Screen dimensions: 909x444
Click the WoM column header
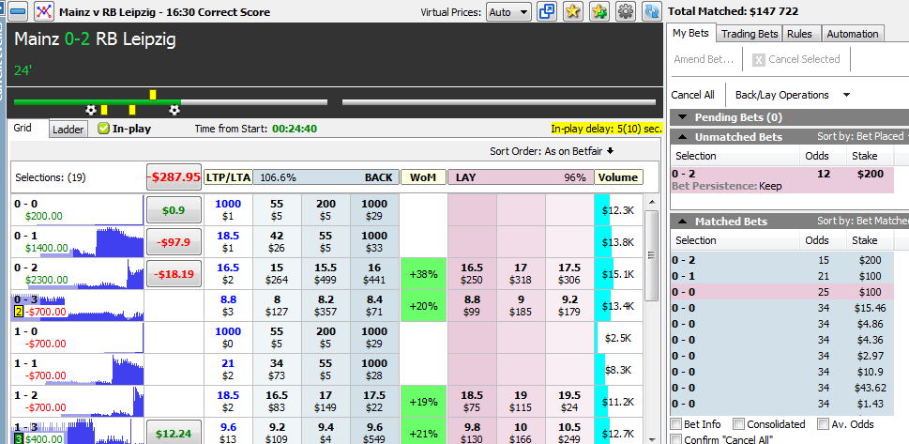pos(423,177)
